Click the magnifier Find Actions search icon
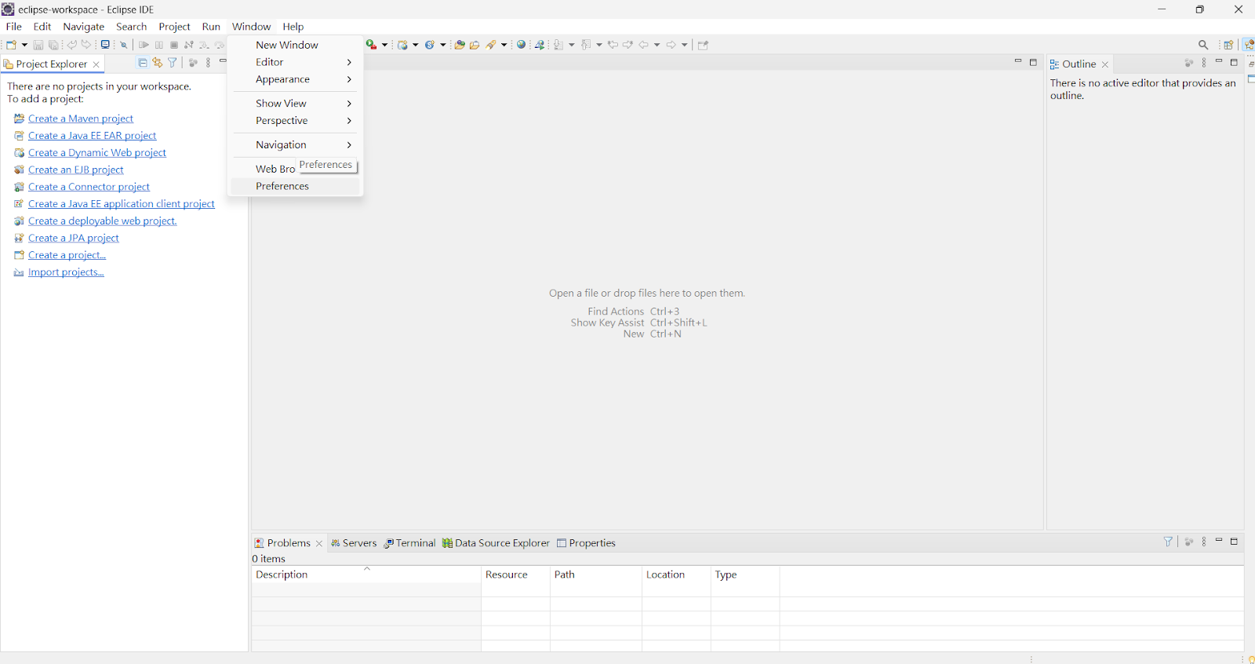This screenshot has height=664, width=1255. (x=1203, y=45)
